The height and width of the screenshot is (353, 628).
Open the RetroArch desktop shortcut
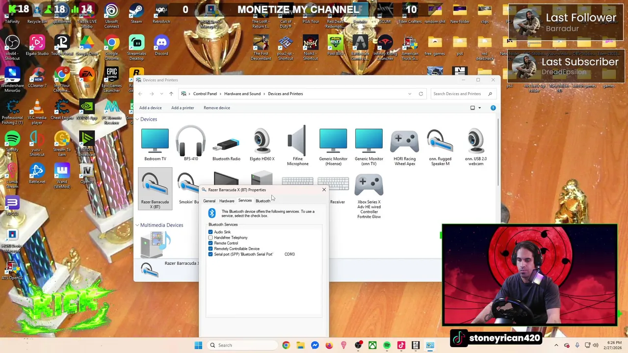[161, 14]
